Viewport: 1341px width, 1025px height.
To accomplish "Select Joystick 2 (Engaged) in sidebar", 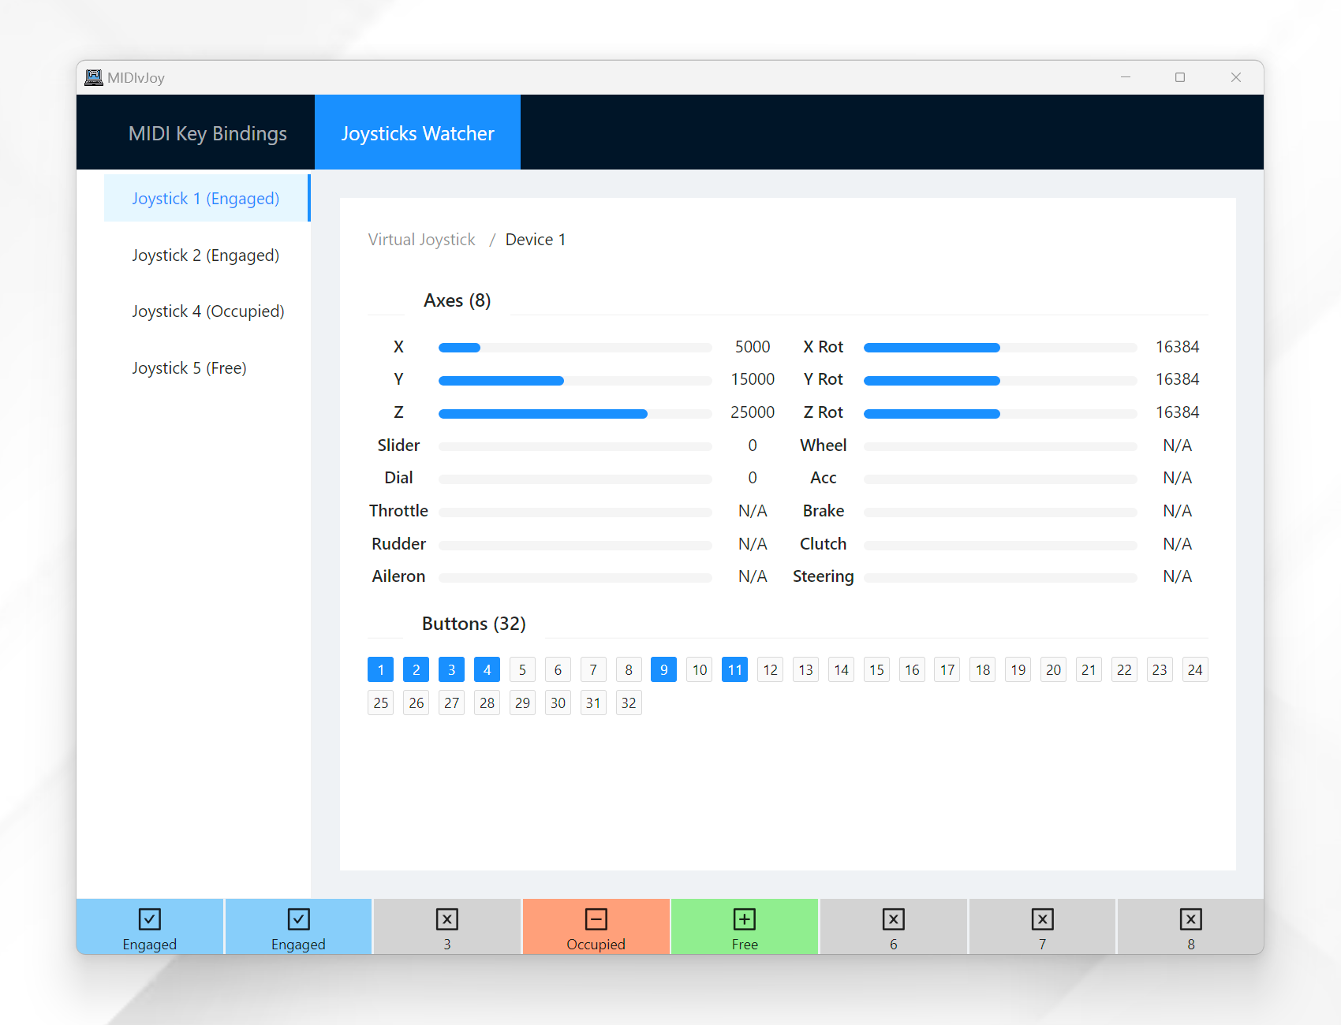I will point(206,255).
